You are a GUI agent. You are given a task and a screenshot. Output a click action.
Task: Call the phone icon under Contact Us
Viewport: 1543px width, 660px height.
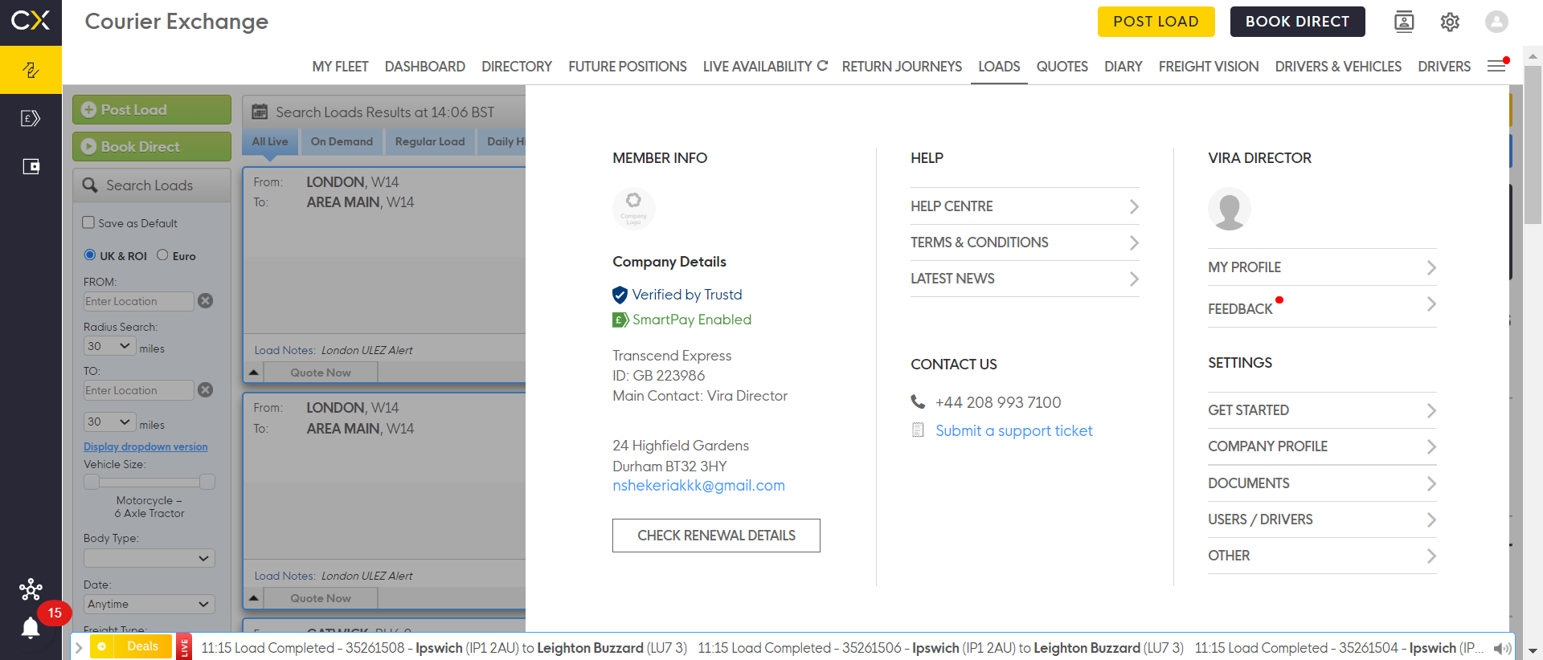click(918, 401)
